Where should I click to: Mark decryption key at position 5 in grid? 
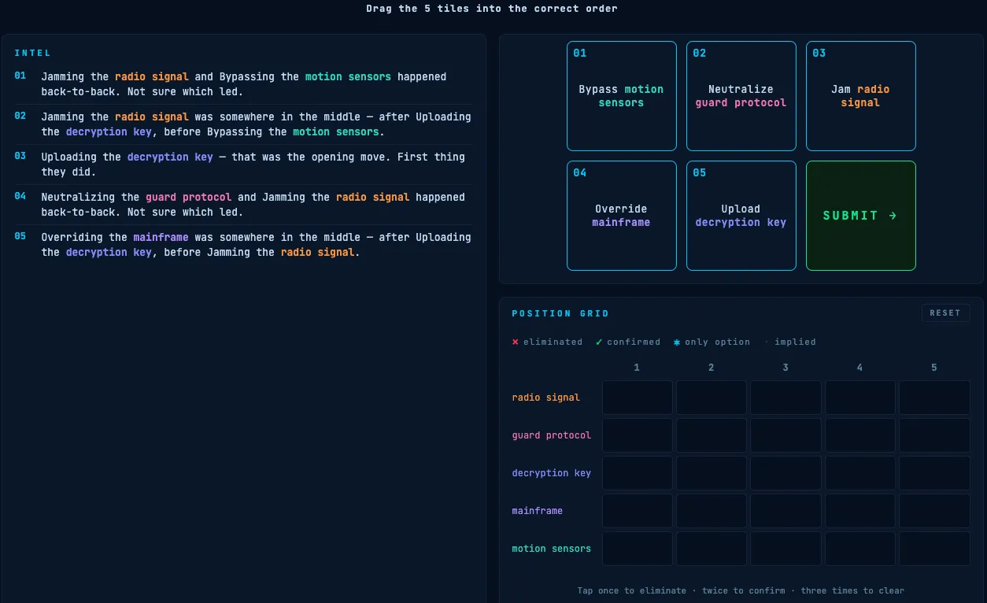tap(934, 473)
